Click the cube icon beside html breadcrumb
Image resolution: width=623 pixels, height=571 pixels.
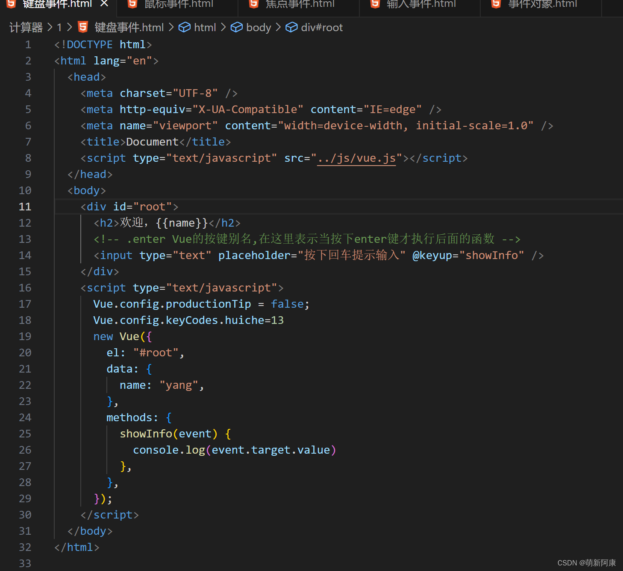click(185, 27)
